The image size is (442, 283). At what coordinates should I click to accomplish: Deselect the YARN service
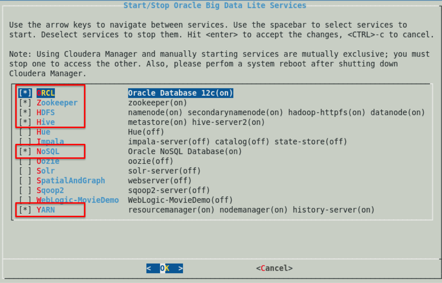coord(25,210)
